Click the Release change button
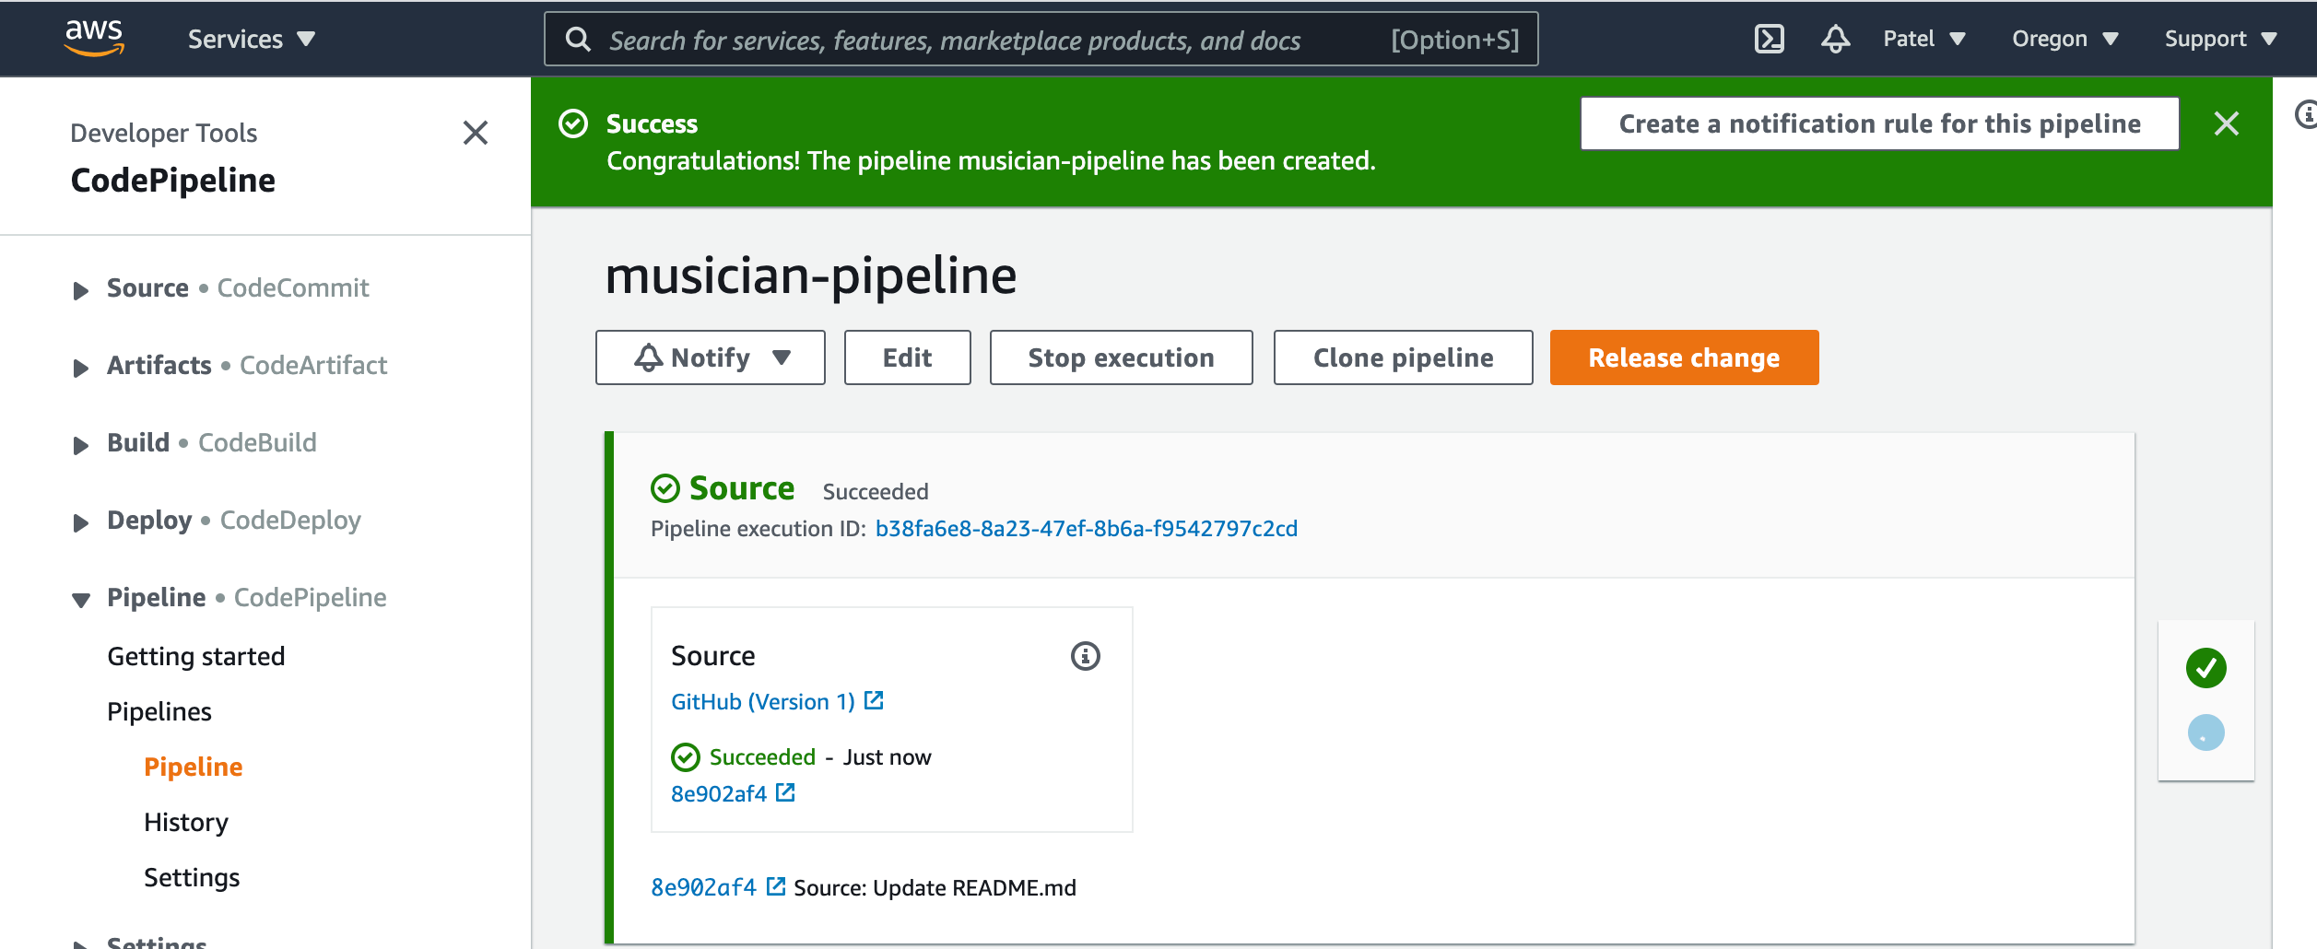This screenshot has height=949, width=2317. [x=1684, y=357]
